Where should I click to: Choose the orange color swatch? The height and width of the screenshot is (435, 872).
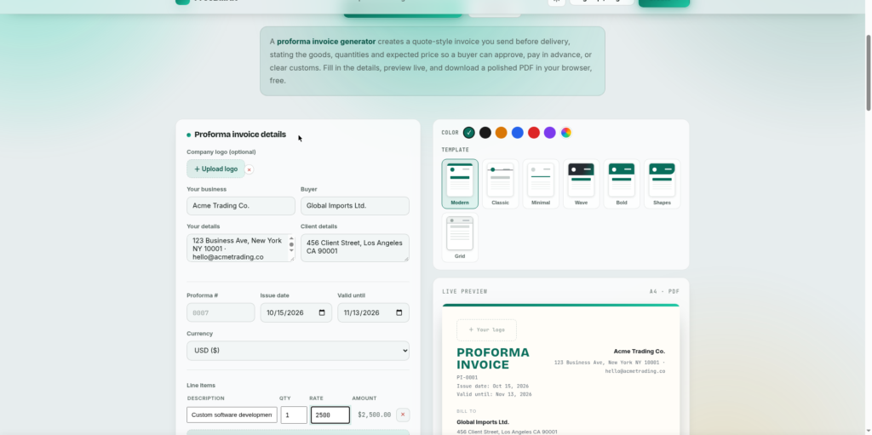coord(502,133)
